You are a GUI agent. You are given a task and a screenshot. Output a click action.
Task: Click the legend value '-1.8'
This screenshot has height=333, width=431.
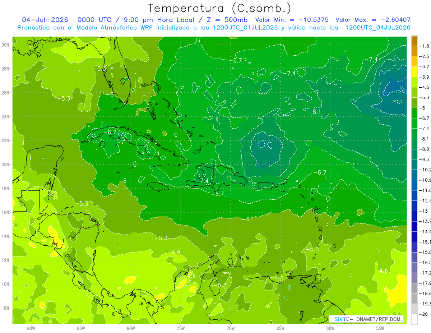coord(425,46)
